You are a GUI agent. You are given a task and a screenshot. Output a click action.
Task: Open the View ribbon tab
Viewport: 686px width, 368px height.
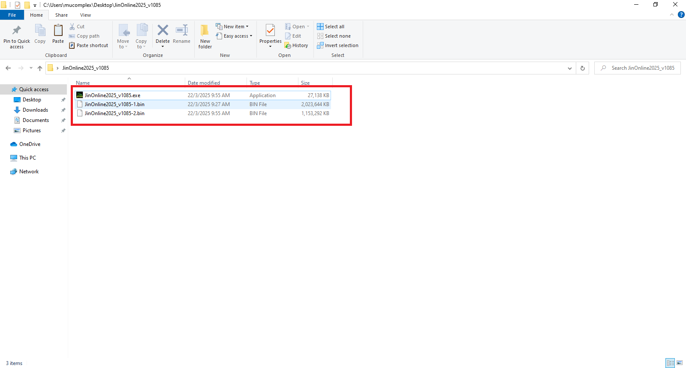[x=85, y=15]
